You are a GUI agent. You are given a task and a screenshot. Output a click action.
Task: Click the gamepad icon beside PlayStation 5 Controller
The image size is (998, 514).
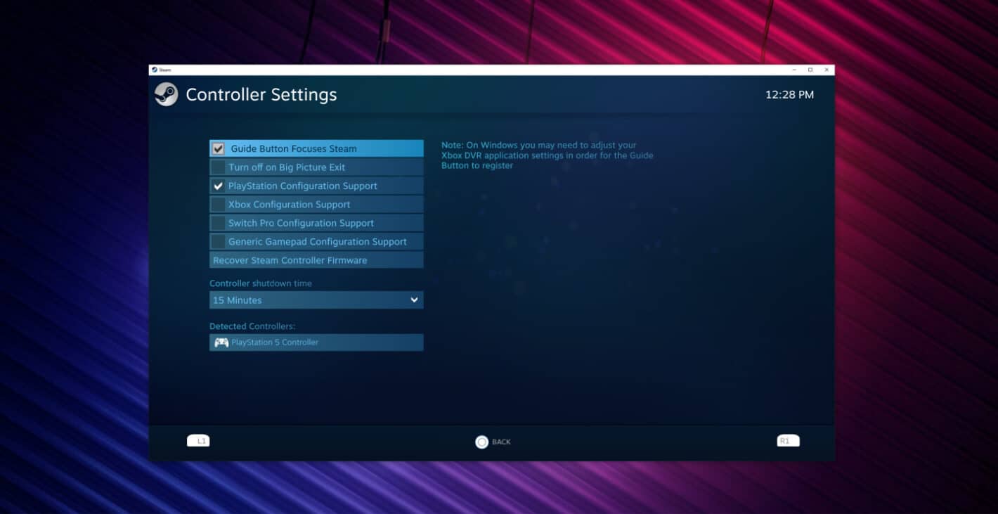point(220,342)
